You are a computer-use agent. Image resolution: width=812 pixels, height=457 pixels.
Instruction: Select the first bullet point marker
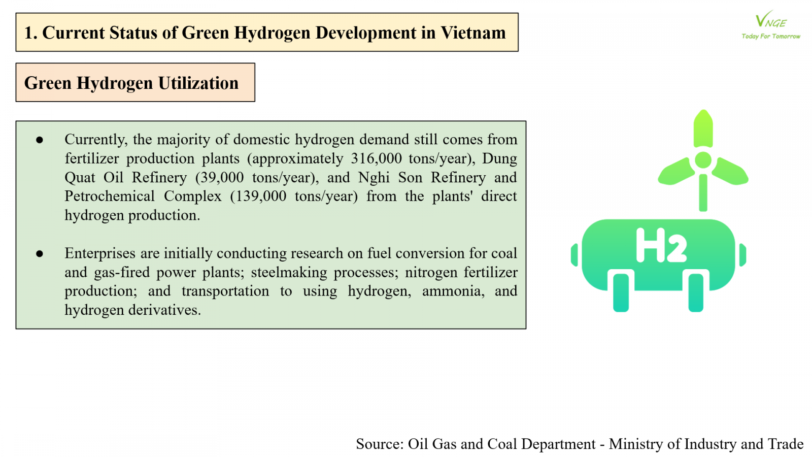tap(40, 140)
